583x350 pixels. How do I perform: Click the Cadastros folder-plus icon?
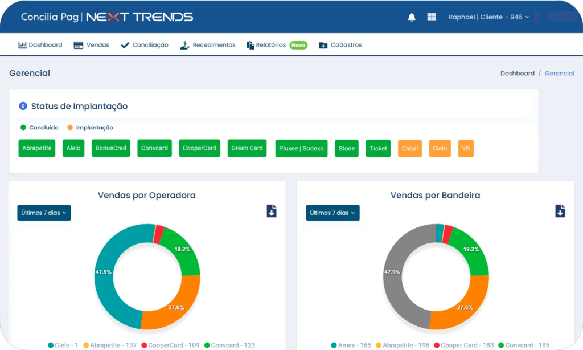point(323,46)
